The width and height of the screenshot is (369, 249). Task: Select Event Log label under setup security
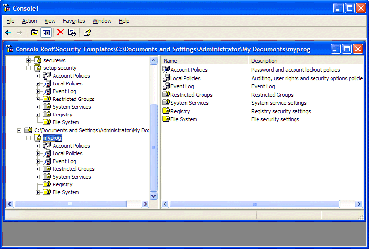(64, 91)
